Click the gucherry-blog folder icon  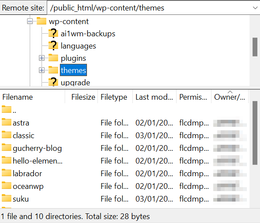7,147
